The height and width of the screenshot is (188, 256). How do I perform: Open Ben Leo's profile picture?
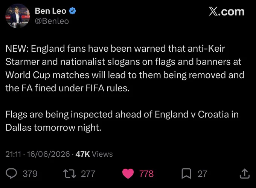[18, 16]
